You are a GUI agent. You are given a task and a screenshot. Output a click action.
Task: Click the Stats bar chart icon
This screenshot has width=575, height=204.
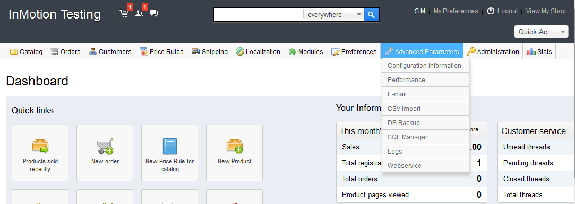click(x=531, y=51)
